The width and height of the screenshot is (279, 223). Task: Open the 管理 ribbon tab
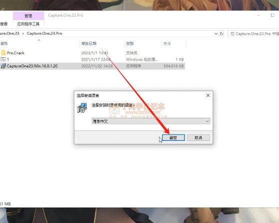pos(28,16)
